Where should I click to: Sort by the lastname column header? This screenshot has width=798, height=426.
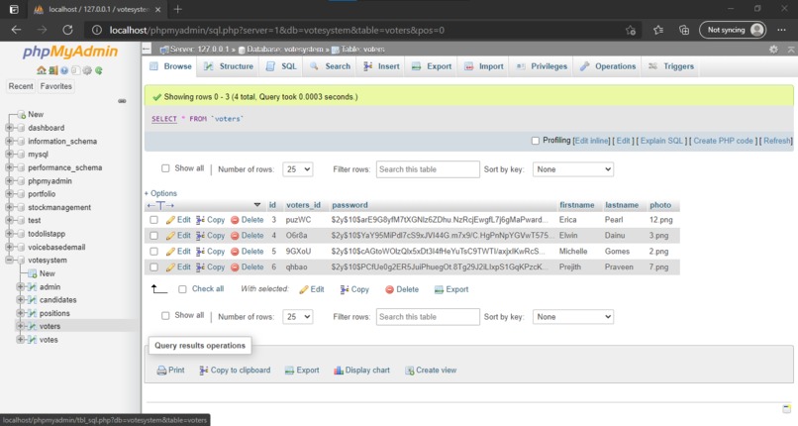pyautogui.click(x=622, y=205)
